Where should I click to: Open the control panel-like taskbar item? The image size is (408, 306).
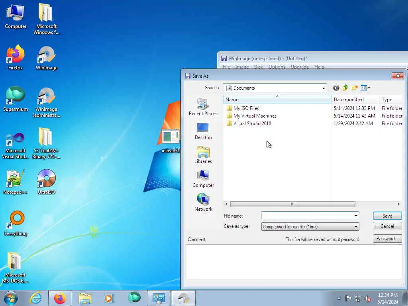159,298
